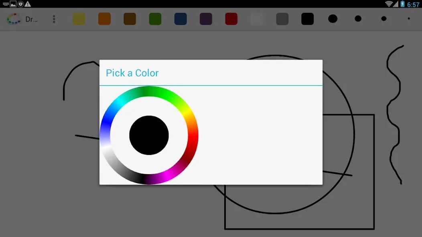Select the yellow color swatch

pyautogui.click(x=79, y=19)
